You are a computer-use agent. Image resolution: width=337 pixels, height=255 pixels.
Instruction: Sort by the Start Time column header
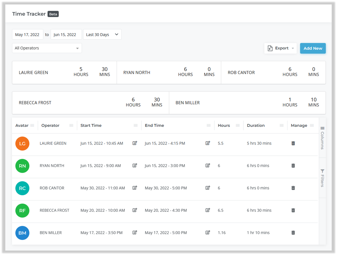(x=91, y=126)
